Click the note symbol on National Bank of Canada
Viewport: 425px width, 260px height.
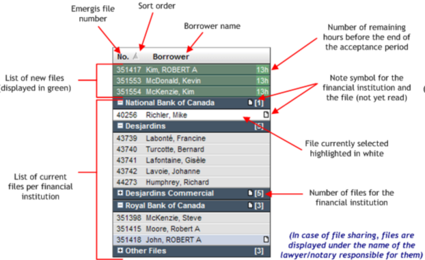[x=250, y=102]
